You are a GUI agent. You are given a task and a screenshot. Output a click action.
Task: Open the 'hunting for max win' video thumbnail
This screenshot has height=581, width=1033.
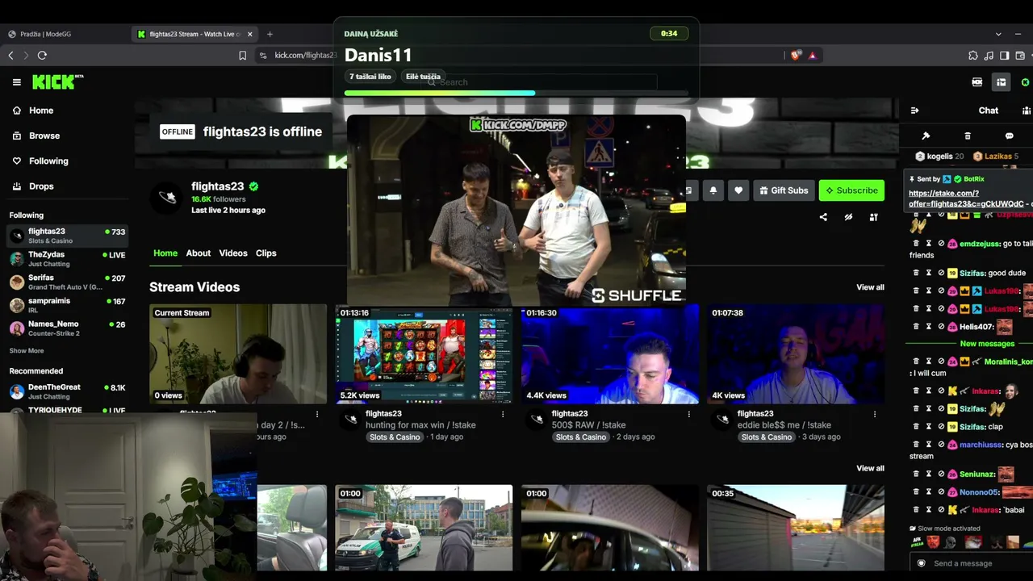pos(424,354)
